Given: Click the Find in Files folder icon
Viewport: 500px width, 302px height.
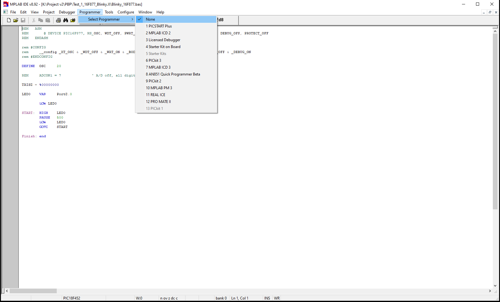Looking at the screenshot, I should coord(73,20).
